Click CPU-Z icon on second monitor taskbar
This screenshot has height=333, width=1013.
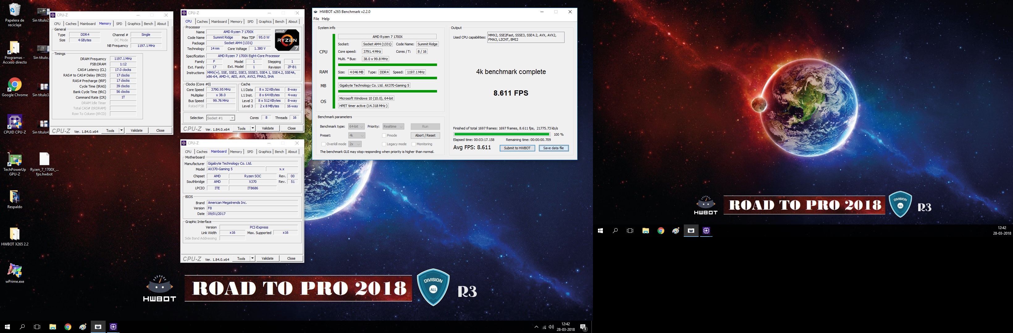(706, 231)
